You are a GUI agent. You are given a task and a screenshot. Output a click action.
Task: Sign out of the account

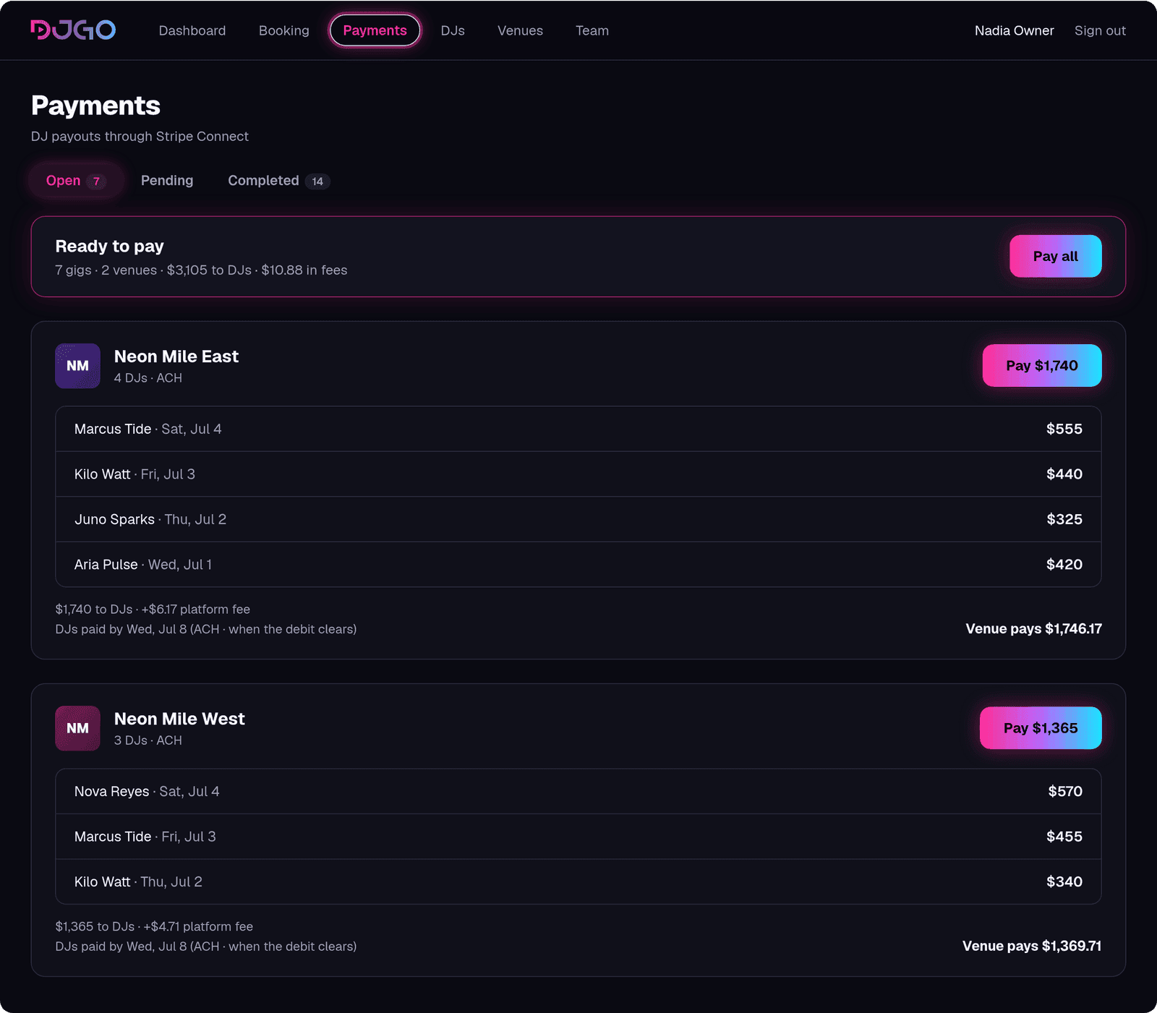(x=1100, y=30)
